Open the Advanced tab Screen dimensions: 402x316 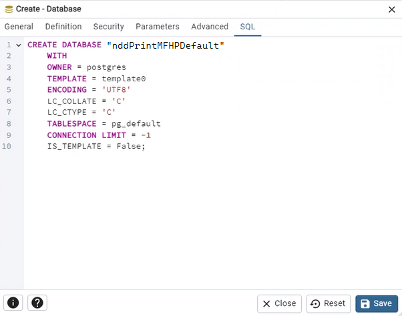[x=209, y=27]
